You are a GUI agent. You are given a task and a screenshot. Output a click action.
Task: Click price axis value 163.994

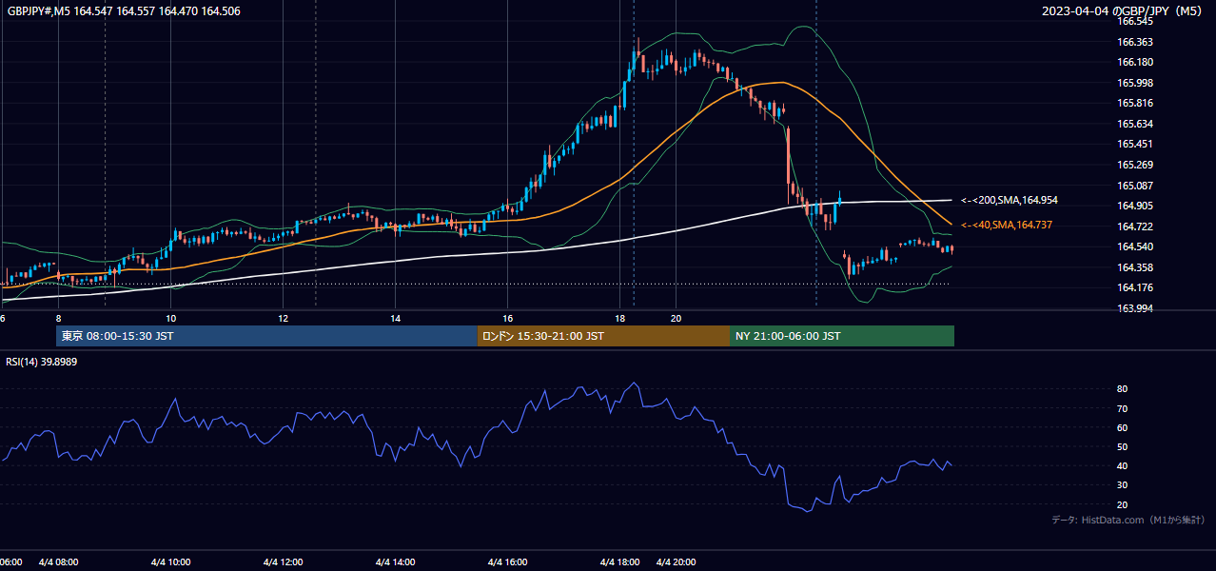pos(1135,308)
